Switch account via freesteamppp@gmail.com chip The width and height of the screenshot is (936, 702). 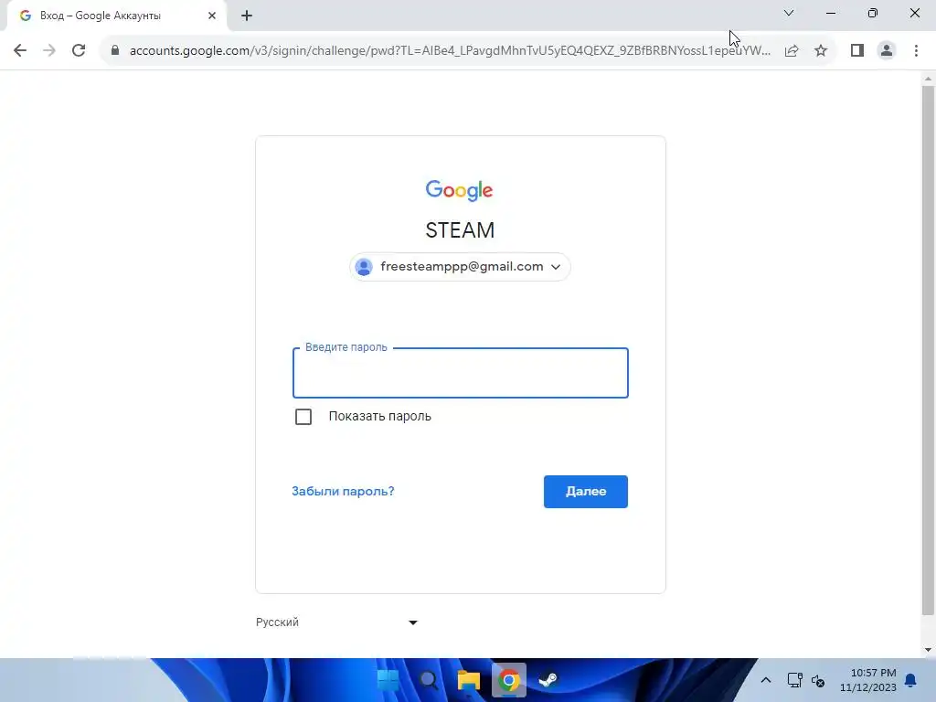pos(460,267)
